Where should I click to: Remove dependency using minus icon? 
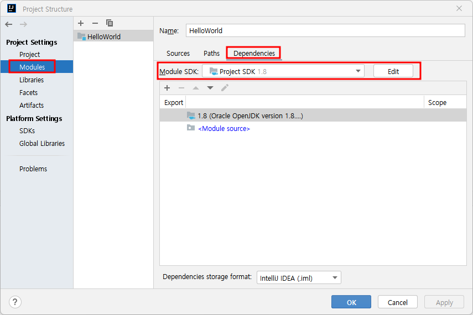pos(181,88)
